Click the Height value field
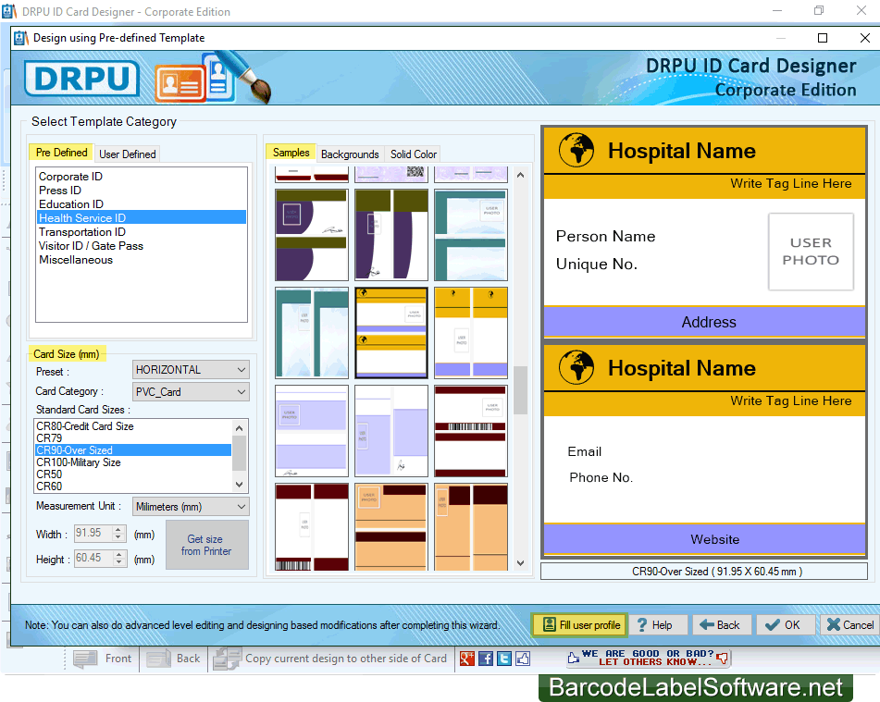This screenshot has width=880, height=702. [93, 558]
